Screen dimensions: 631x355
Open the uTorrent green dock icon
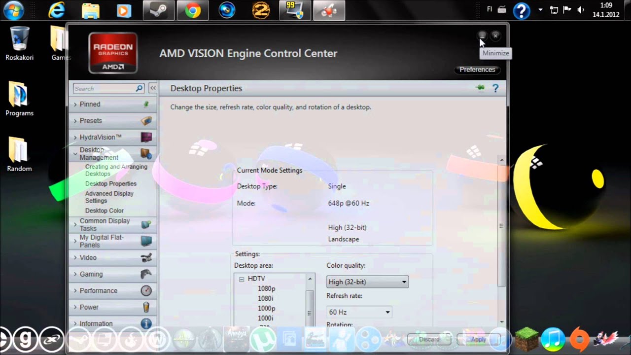263,340
